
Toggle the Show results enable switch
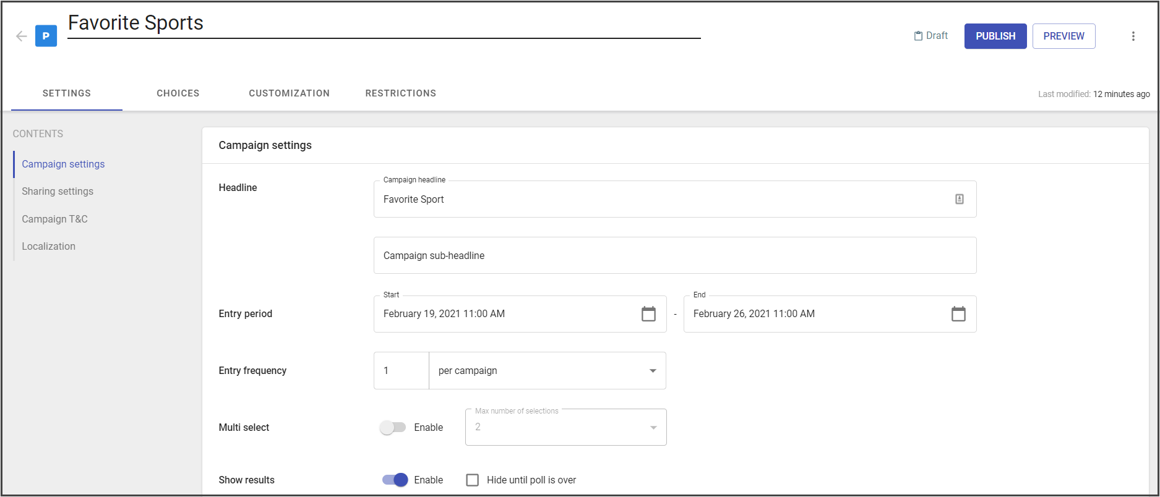[x=395, y=480]
